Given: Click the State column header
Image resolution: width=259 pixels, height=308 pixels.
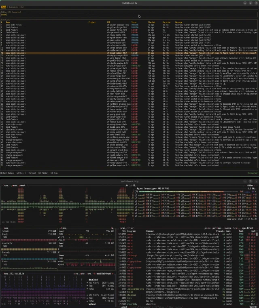Looking at the screenshot, I should click(x=134, y=22).
